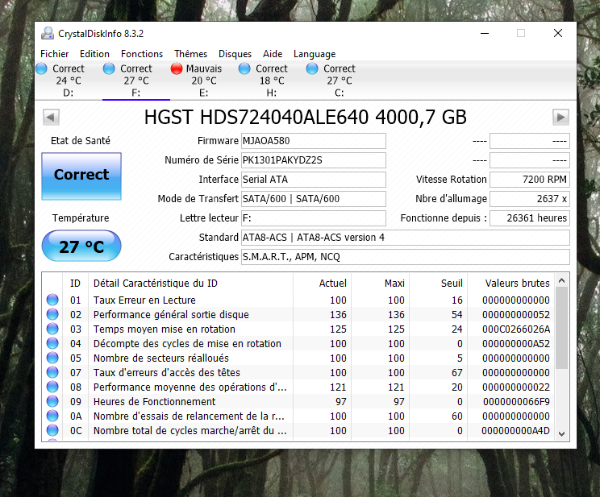Click the 27 °C temperature button
Screen dimensions: 600x497
click(x=81, y=246)
